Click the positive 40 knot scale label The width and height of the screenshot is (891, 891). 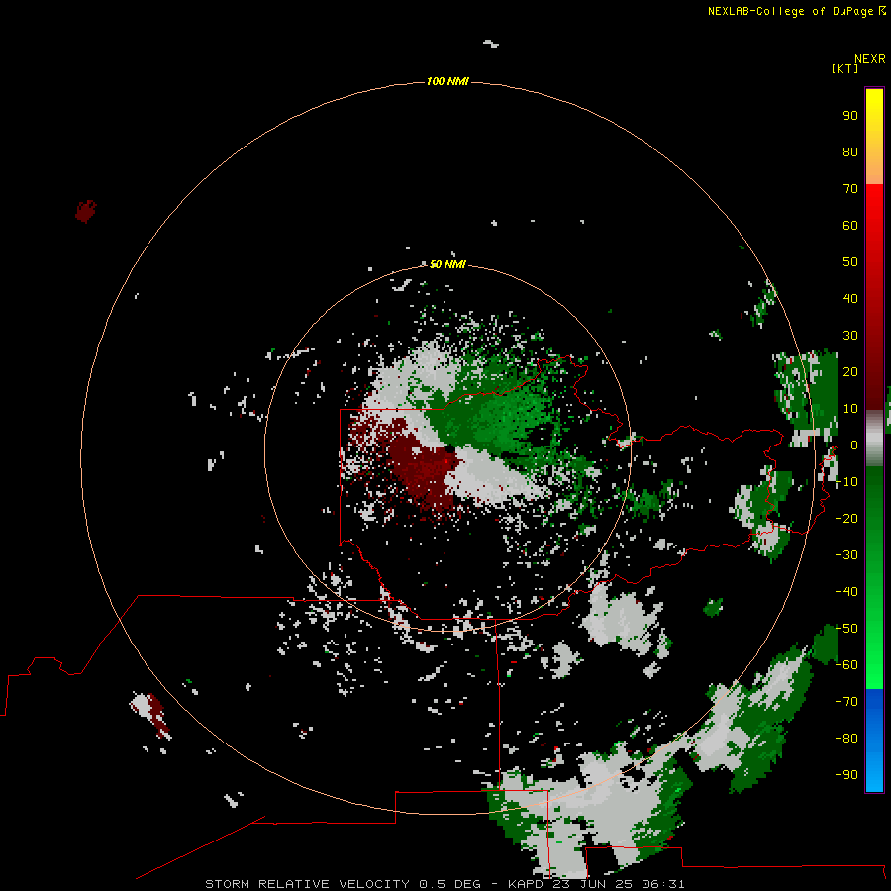[850, 299]
